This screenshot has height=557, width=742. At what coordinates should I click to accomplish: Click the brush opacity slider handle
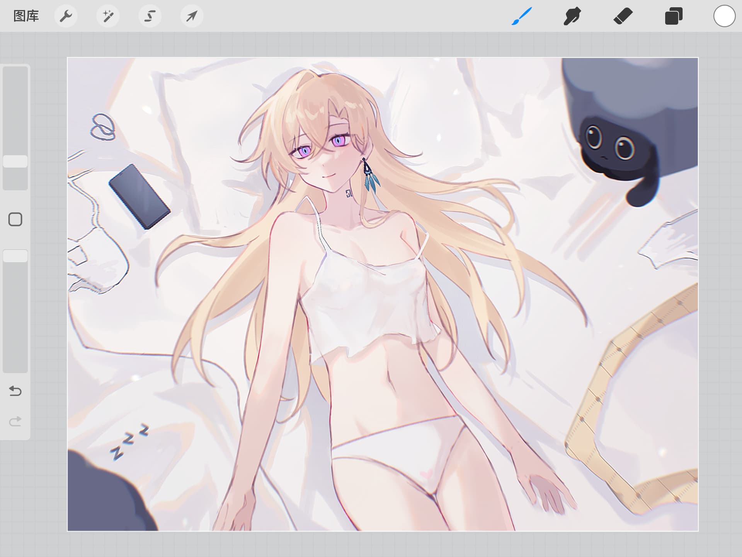[x=15, y=256]
